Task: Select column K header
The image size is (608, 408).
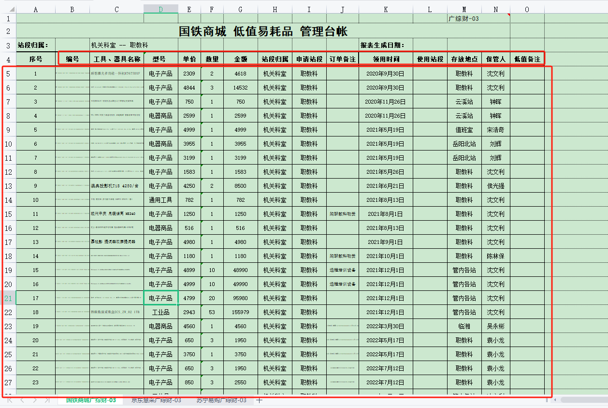Action: 386,9
